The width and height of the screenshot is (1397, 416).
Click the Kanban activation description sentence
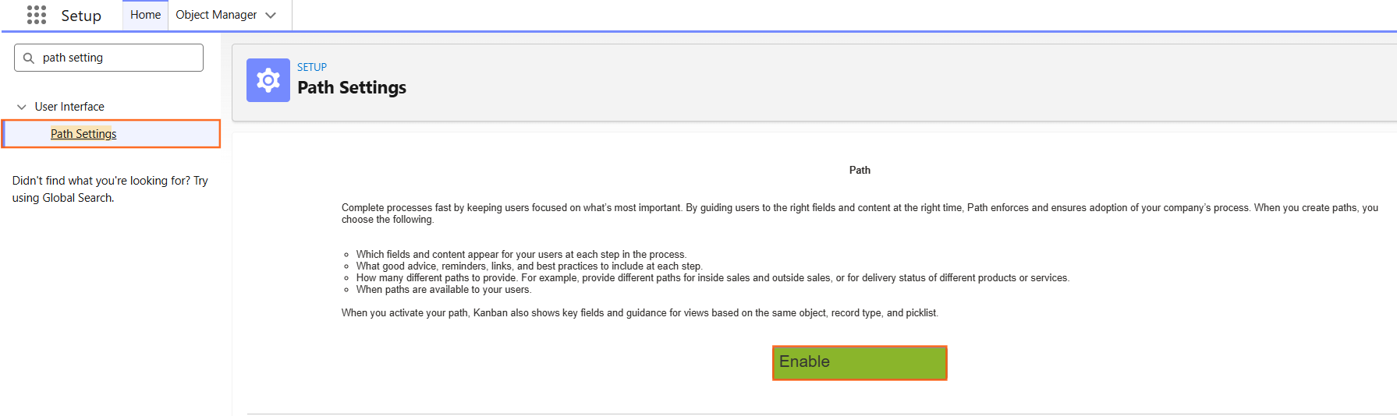[x=640, y=313]
